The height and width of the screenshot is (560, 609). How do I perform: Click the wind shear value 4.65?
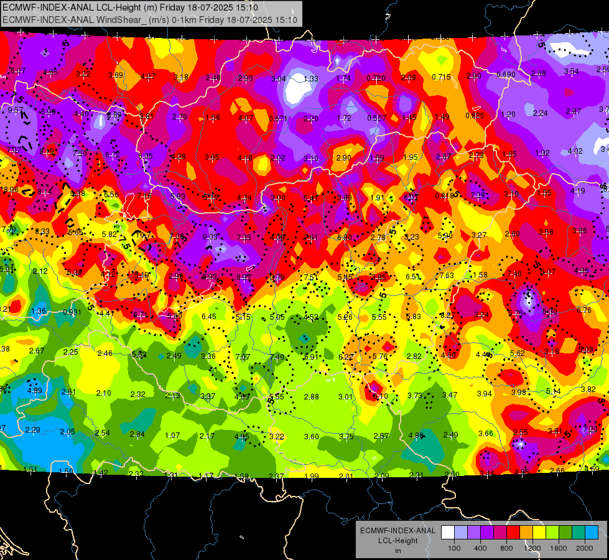coord(50,72)
